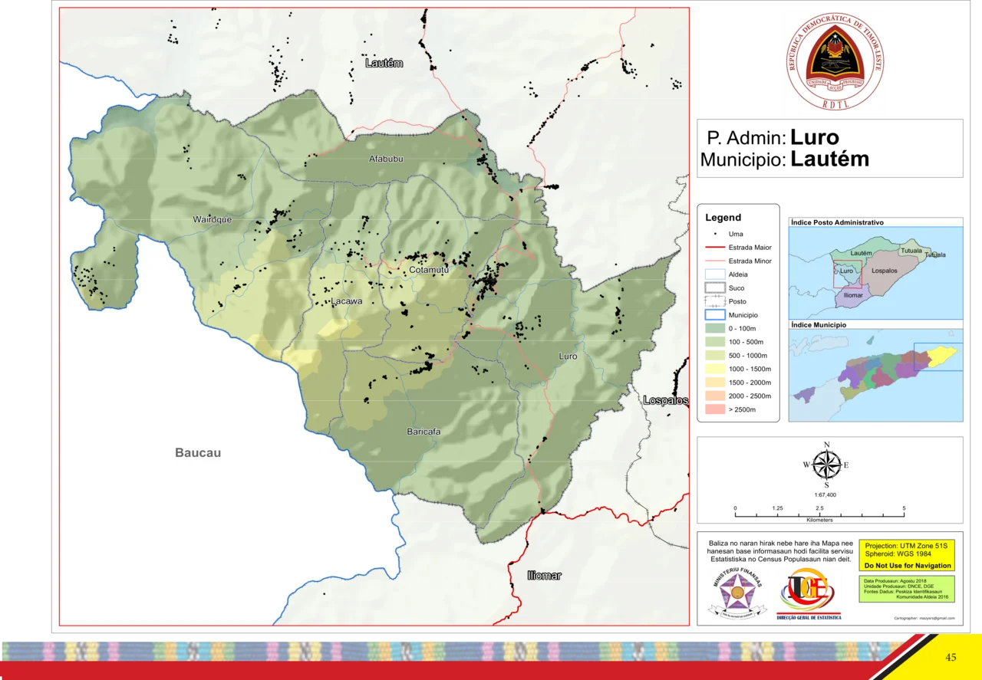Select the gray dashed-border legend symbol
This screenshot has width=982, height=680.
click(x=715, y=288)
